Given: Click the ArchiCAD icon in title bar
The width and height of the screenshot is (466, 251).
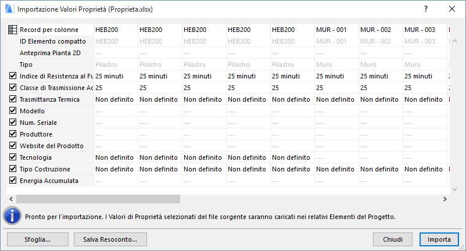Looking at the screenshot, I should tap(8, 9).
